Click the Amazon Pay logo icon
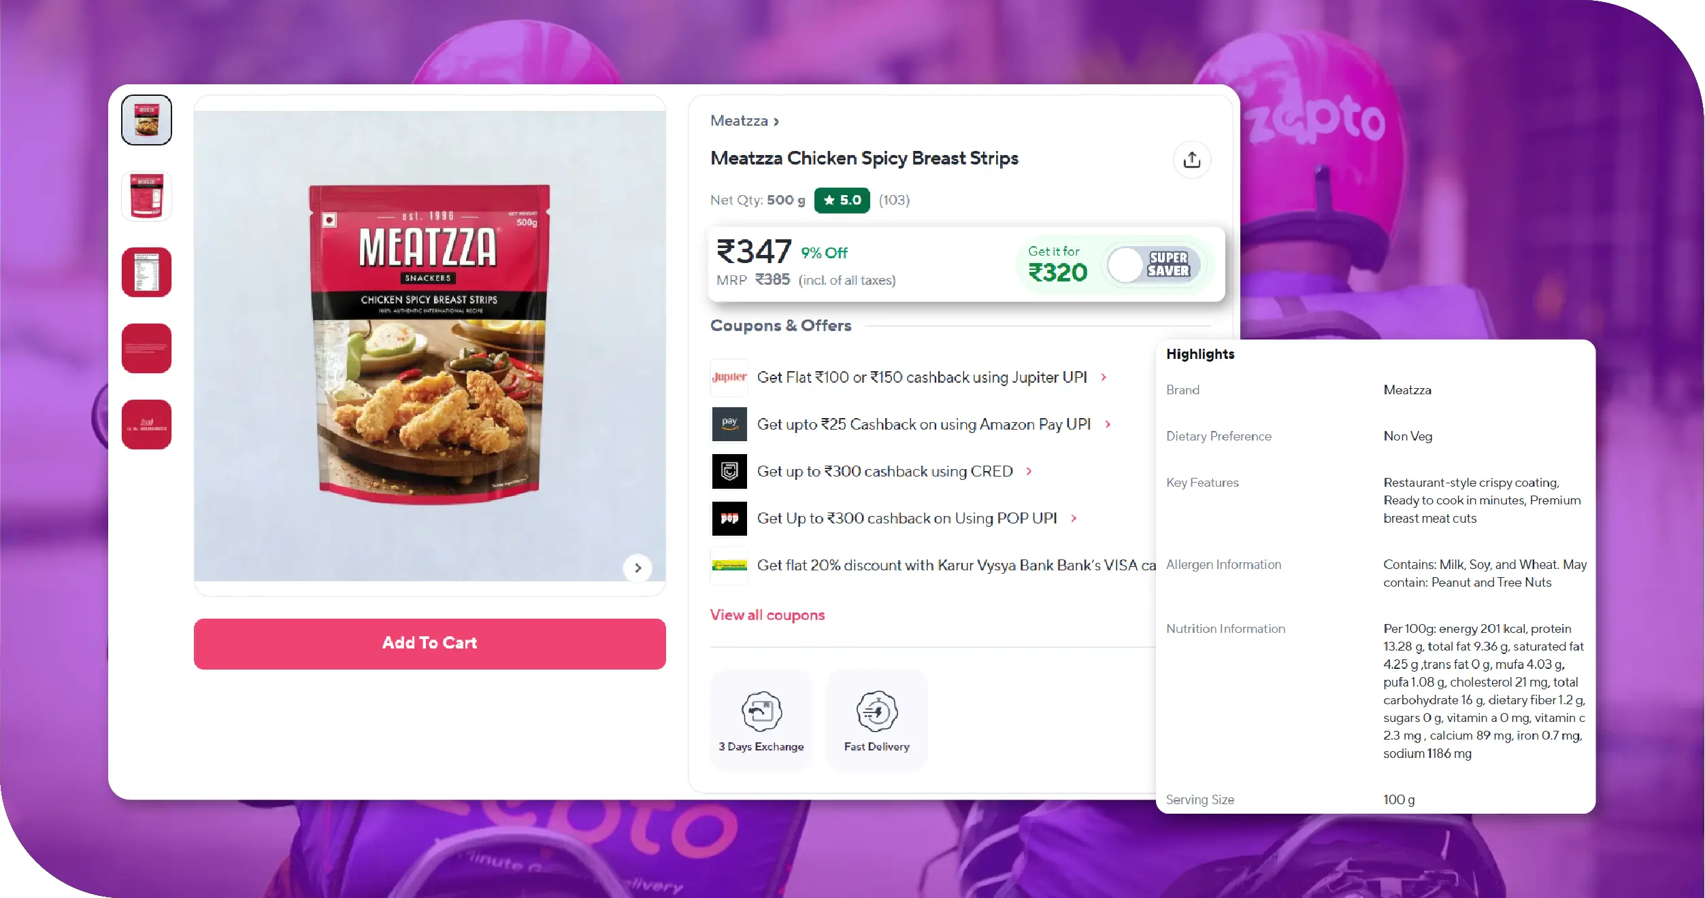Image resolution: width=1705 pixels, height=898 pixels. (x=729, y=424)
